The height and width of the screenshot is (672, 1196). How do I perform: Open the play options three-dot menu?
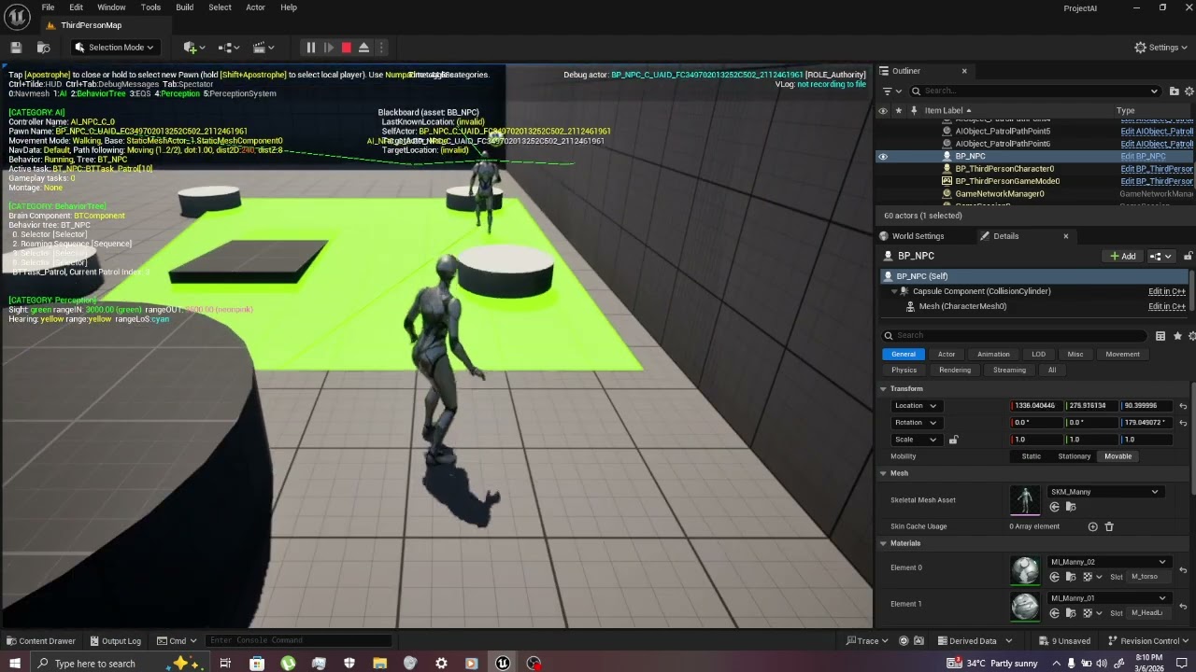[381, 48]
